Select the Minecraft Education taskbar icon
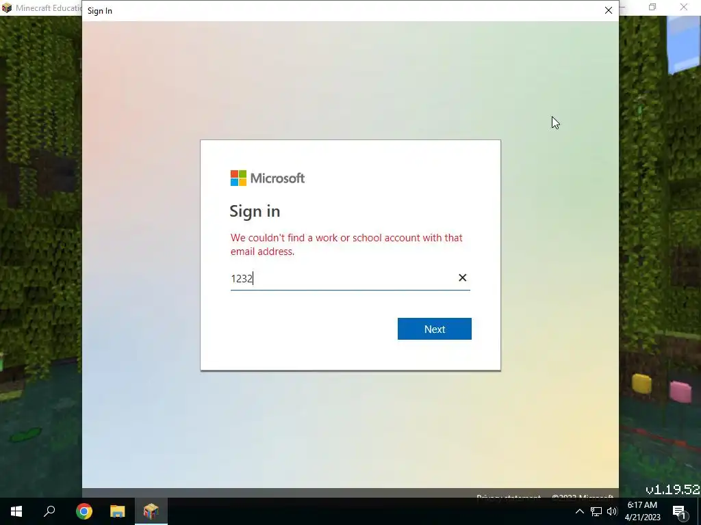This screenshot has width=701, height=525. coord(151,511)
